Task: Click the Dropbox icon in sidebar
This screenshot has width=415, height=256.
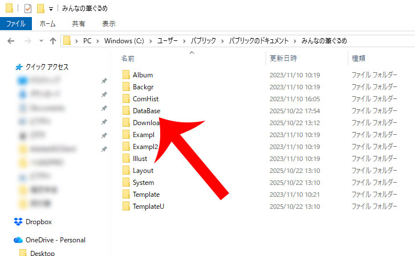Action: (x=18, y=222)
